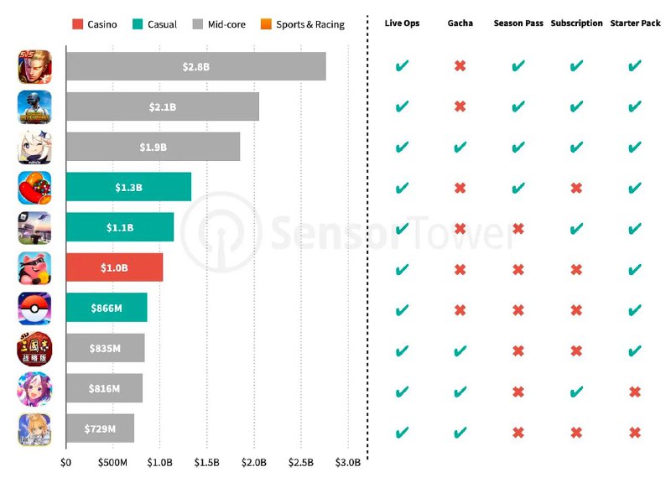671x493 pixels.
Task: Select the Coin Master pig icon
Action: 34,268
